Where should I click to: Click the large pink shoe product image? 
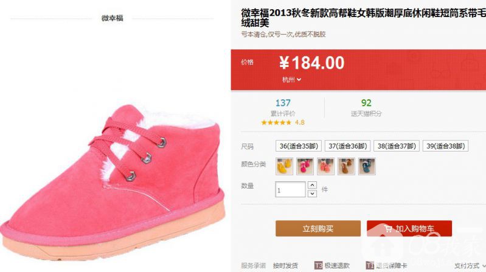click(x=112, y=183)
